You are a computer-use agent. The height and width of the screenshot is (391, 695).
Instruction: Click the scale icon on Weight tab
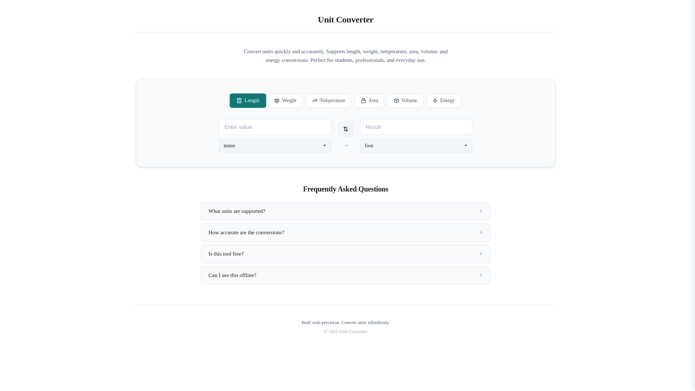point(277,101)
